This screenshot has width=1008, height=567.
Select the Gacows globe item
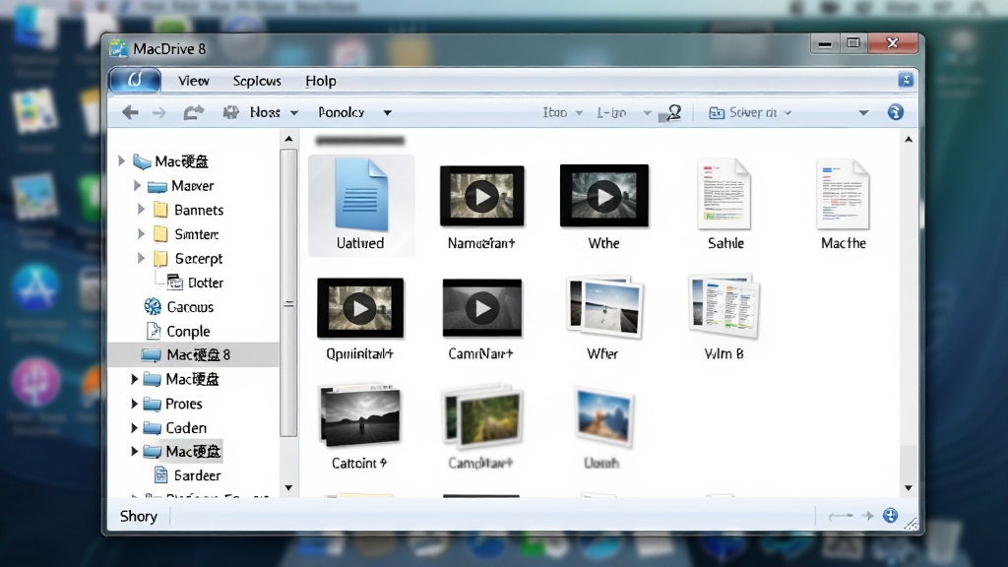click(x=179, y=307)
